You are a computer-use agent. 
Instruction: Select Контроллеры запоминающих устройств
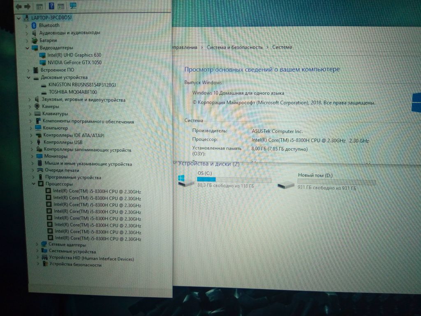pyautogui.click(x=88, y=150)
